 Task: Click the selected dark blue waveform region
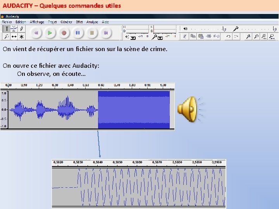134,110
